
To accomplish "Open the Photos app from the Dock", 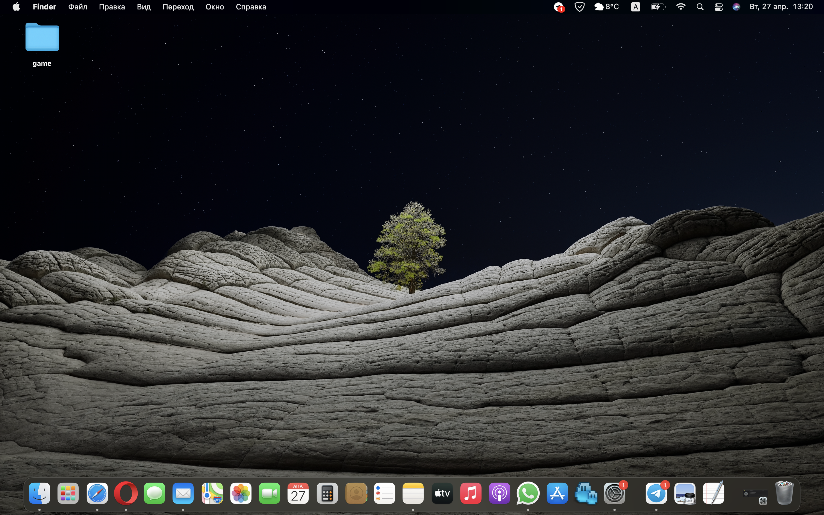I will [x=241, y=493].
